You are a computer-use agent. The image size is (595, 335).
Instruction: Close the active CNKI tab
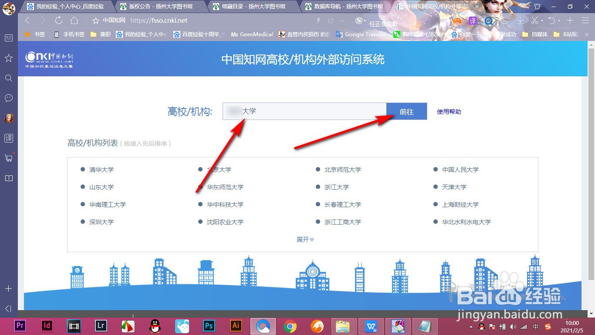(478, 7)
